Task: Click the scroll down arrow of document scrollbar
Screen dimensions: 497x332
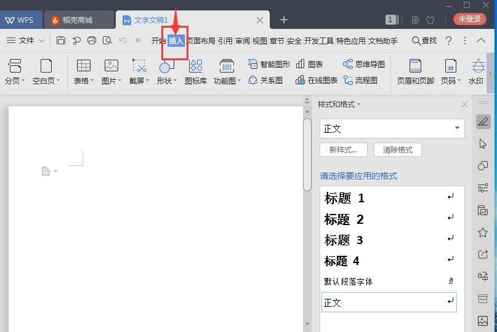Action: pos(307,323)
